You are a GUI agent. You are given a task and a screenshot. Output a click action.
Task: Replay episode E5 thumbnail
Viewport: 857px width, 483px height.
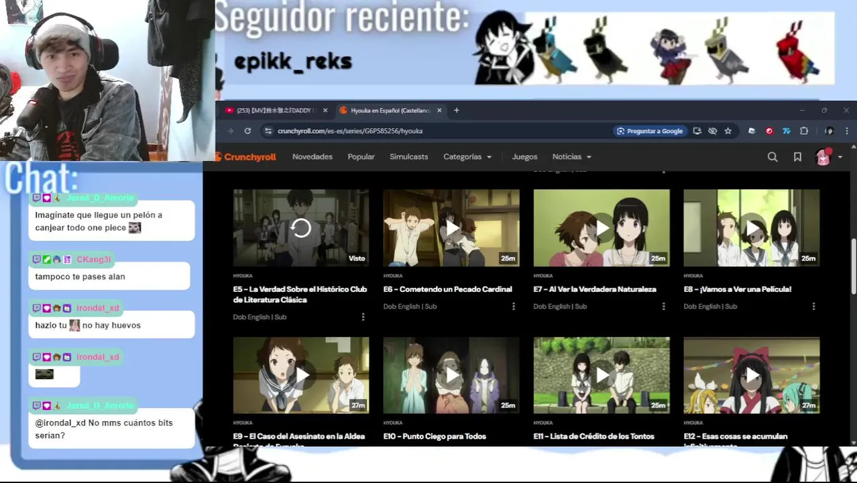click(301, 228)
